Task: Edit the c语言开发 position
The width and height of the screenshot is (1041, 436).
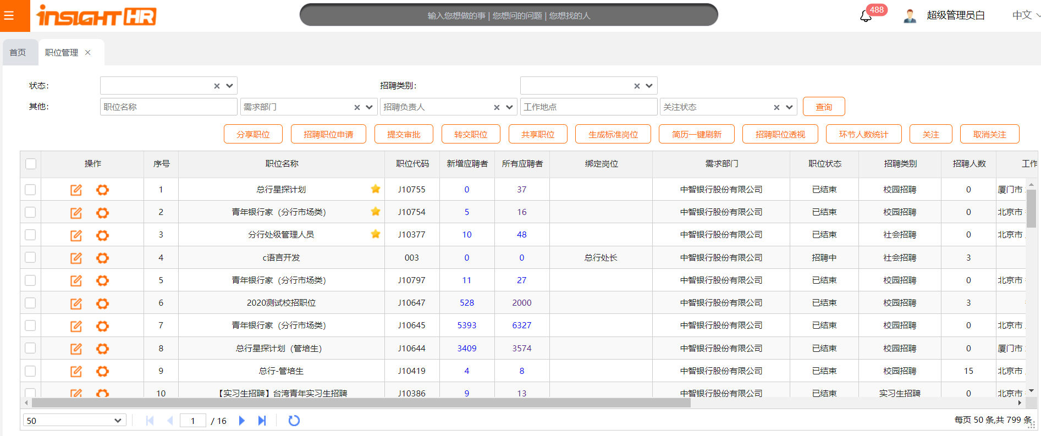Action: (76, 258)
